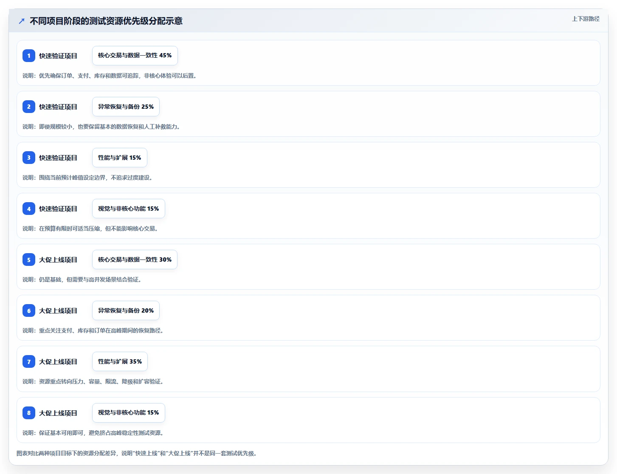
Task: Click 快速验证项目 label in row 1
Action: 58,56
